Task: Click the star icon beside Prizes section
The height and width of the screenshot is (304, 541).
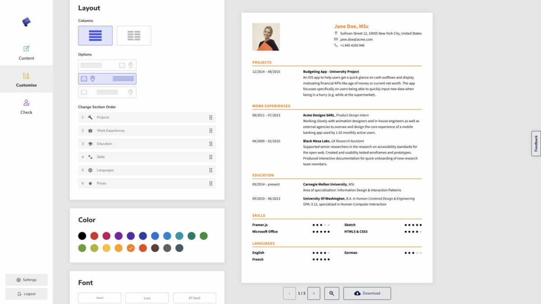Action: pyautogui.click(x=90, y=183)
